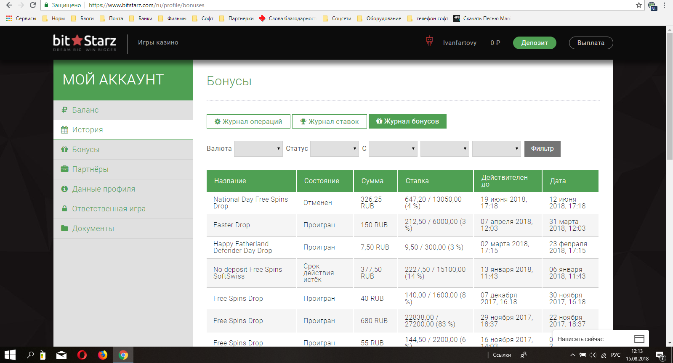Click the browser reload icon
The height and width of the screenshot is (363, 673).
(x=33, y=5)
